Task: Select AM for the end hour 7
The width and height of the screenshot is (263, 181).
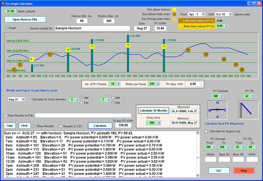Action: click(113, 98)
